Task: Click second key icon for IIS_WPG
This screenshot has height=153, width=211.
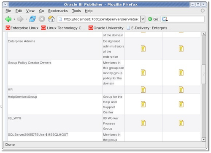Action: point(181,123)
